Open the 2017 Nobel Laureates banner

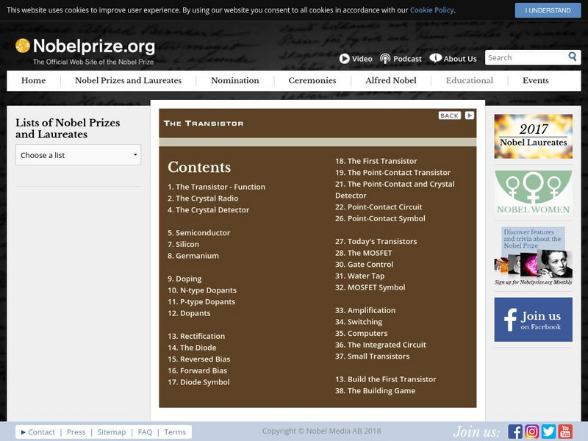pos(533,137)
